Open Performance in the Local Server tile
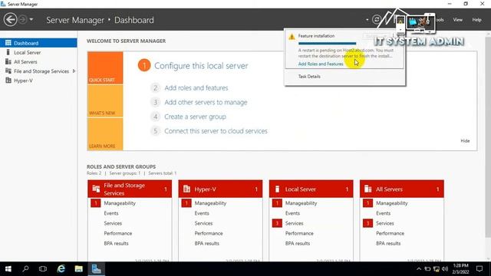The height and width of the screenshot is (276, 491). (299, 233)
